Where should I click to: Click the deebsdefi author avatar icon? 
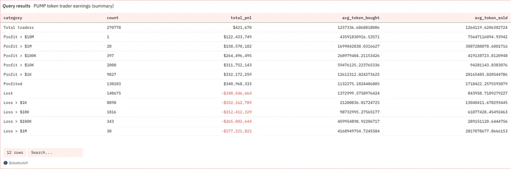point(5,163)
